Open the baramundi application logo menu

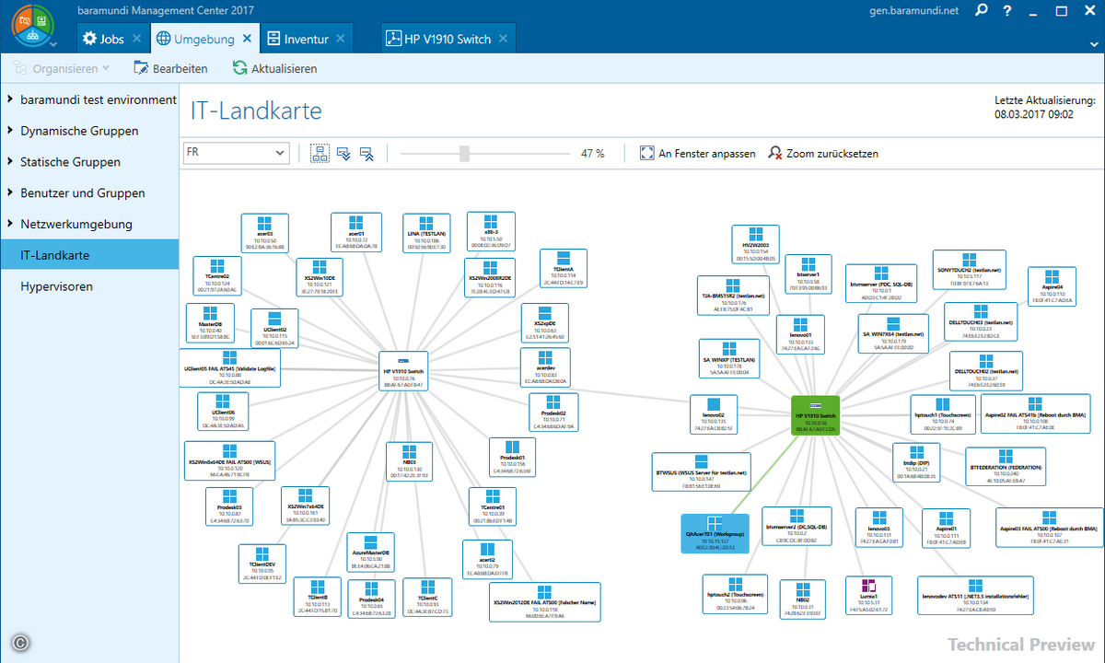pyautogui.click(x=32, y=26)
